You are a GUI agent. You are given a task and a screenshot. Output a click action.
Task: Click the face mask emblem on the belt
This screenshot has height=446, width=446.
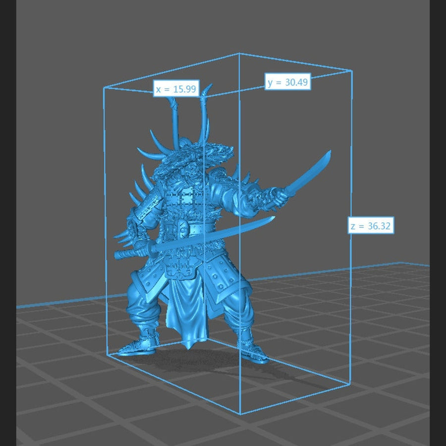(183, 229)
